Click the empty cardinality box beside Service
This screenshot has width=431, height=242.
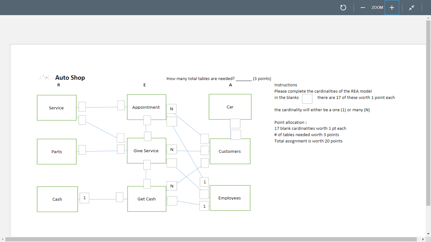click(82, 107)
